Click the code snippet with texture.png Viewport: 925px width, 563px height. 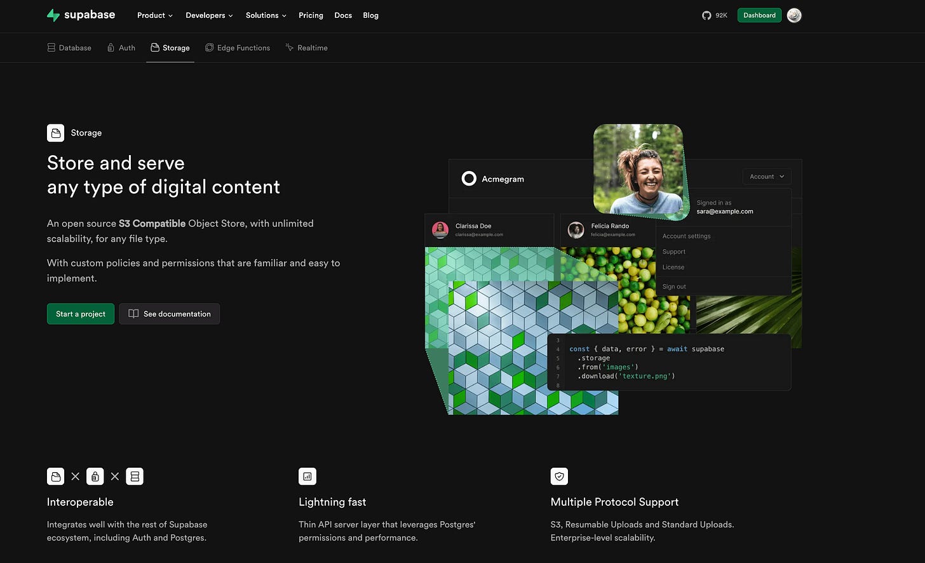click(669, 362)
